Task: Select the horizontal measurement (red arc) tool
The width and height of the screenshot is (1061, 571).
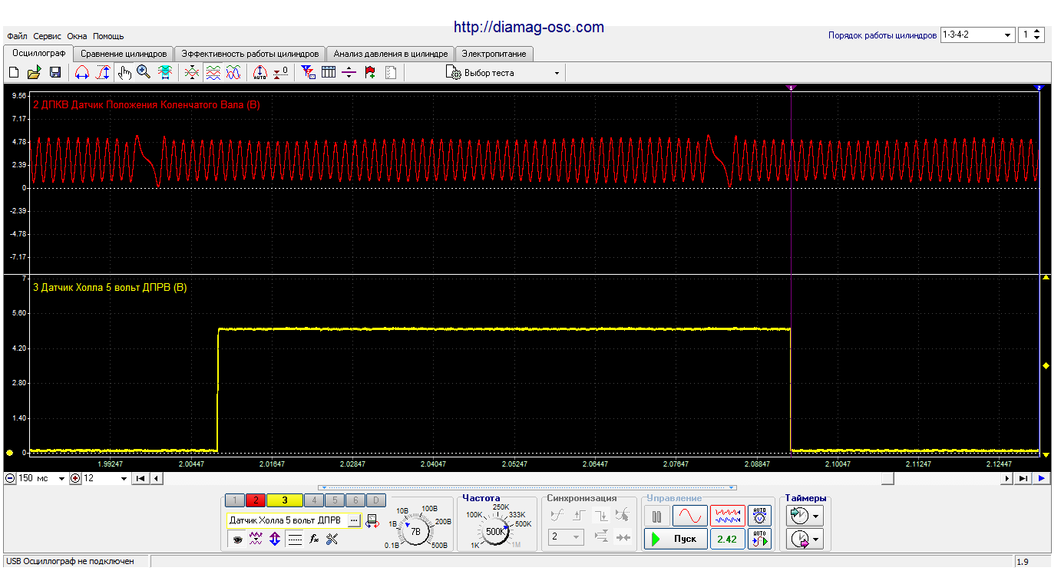Action: click(82, 73)
